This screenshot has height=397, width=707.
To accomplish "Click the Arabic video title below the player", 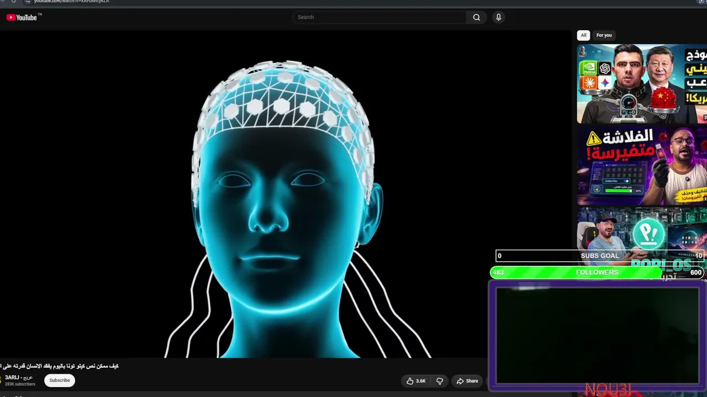I will pos(59,366).
